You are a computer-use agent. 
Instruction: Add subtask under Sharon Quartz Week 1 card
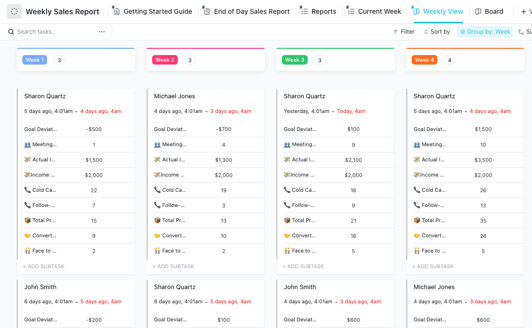click(x=44, y=266)
